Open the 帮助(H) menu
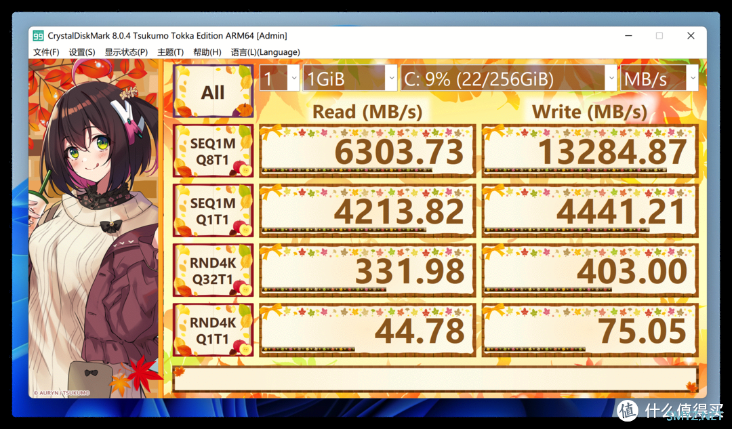 pyautogui.click(x=207, y=52)
